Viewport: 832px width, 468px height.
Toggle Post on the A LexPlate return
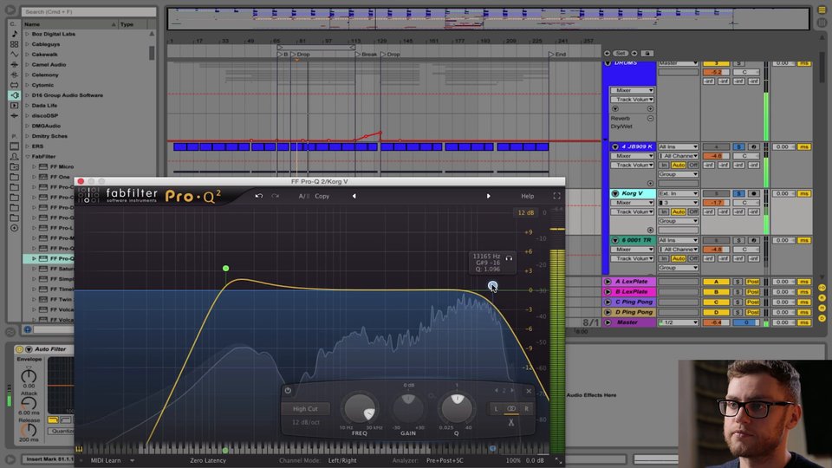click(x=752, y=282)
